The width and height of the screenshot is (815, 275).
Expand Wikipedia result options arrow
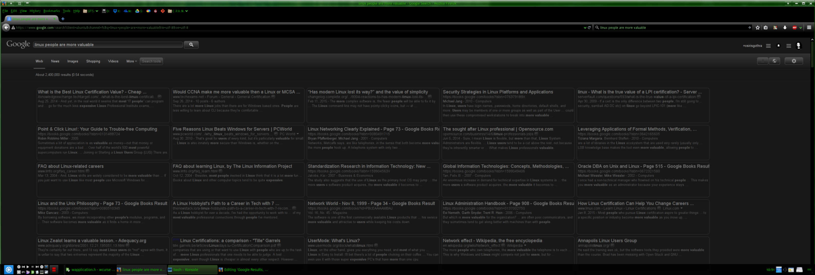coord(525,245)
